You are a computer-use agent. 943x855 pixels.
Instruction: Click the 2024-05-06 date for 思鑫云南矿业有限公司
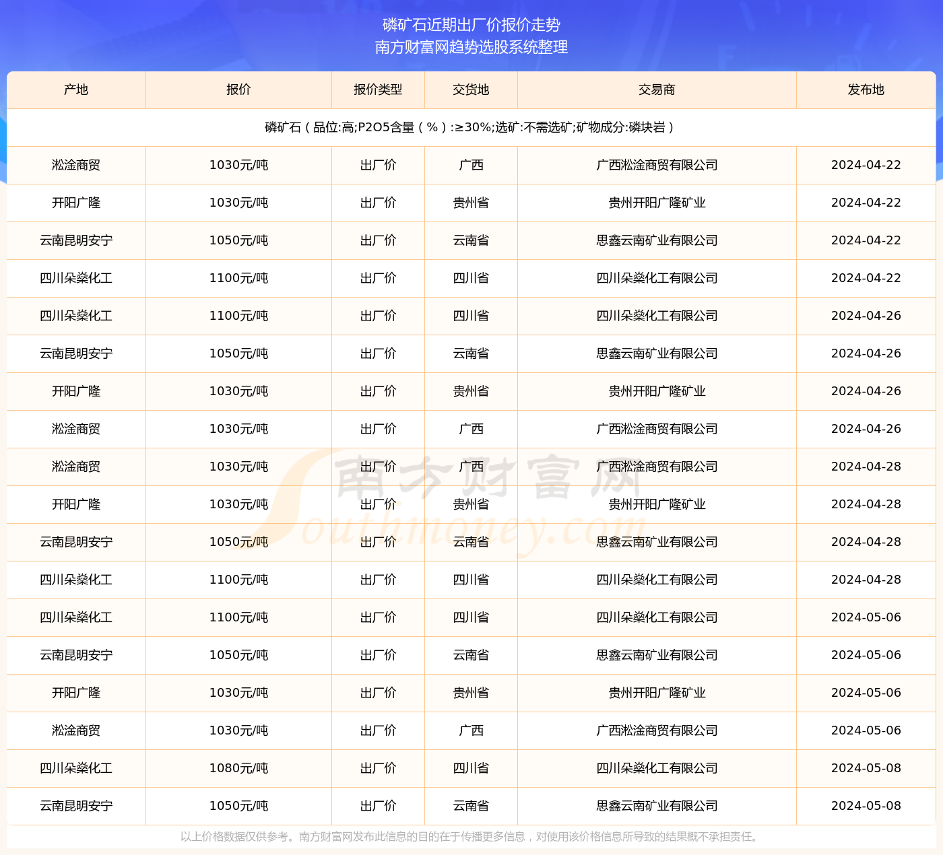[x=866, y=655]
